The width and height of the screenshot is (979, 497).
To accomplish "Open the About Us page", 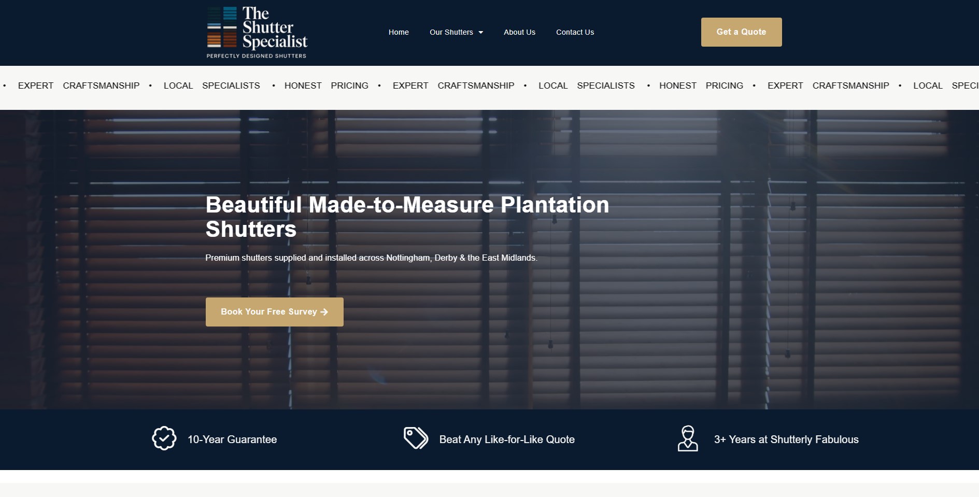I will tap(519, 32).
